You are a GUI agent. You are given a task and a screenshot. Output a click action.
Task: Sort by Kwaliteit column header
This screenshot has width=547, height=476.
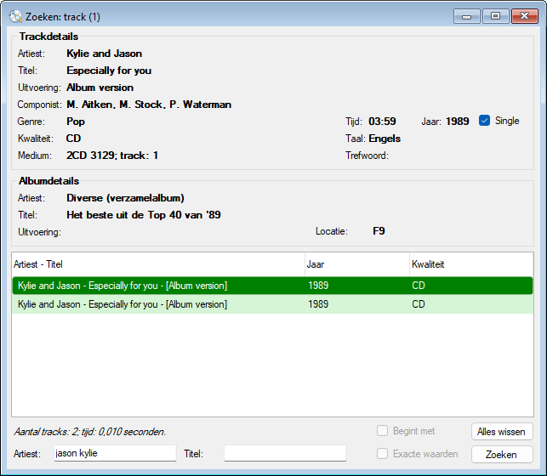point(471,264)
